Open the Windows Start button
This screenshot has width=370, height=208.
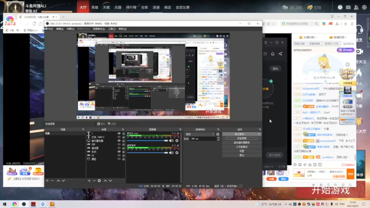tap(5, 204)
